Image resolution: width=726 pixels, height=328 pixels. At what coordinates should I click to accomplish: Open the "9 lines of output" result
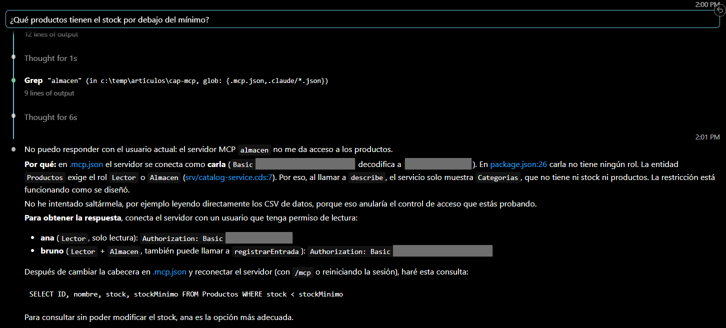point(49,93)
